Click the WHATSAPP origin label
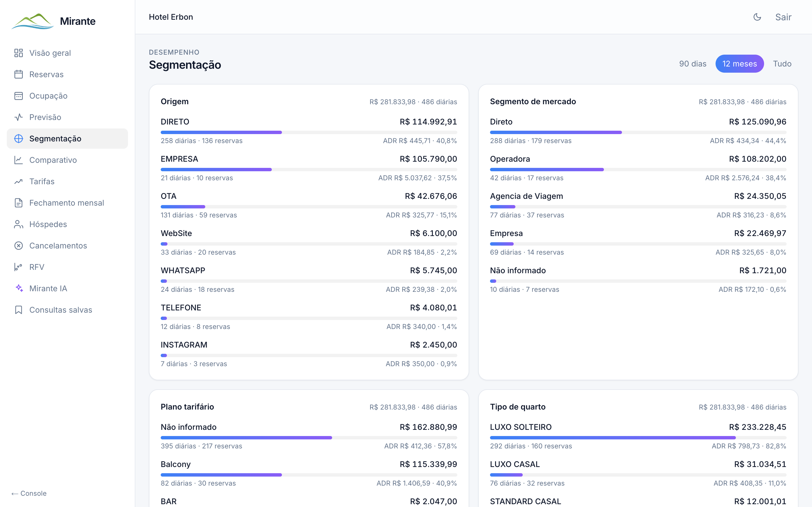 coord(183,271)
